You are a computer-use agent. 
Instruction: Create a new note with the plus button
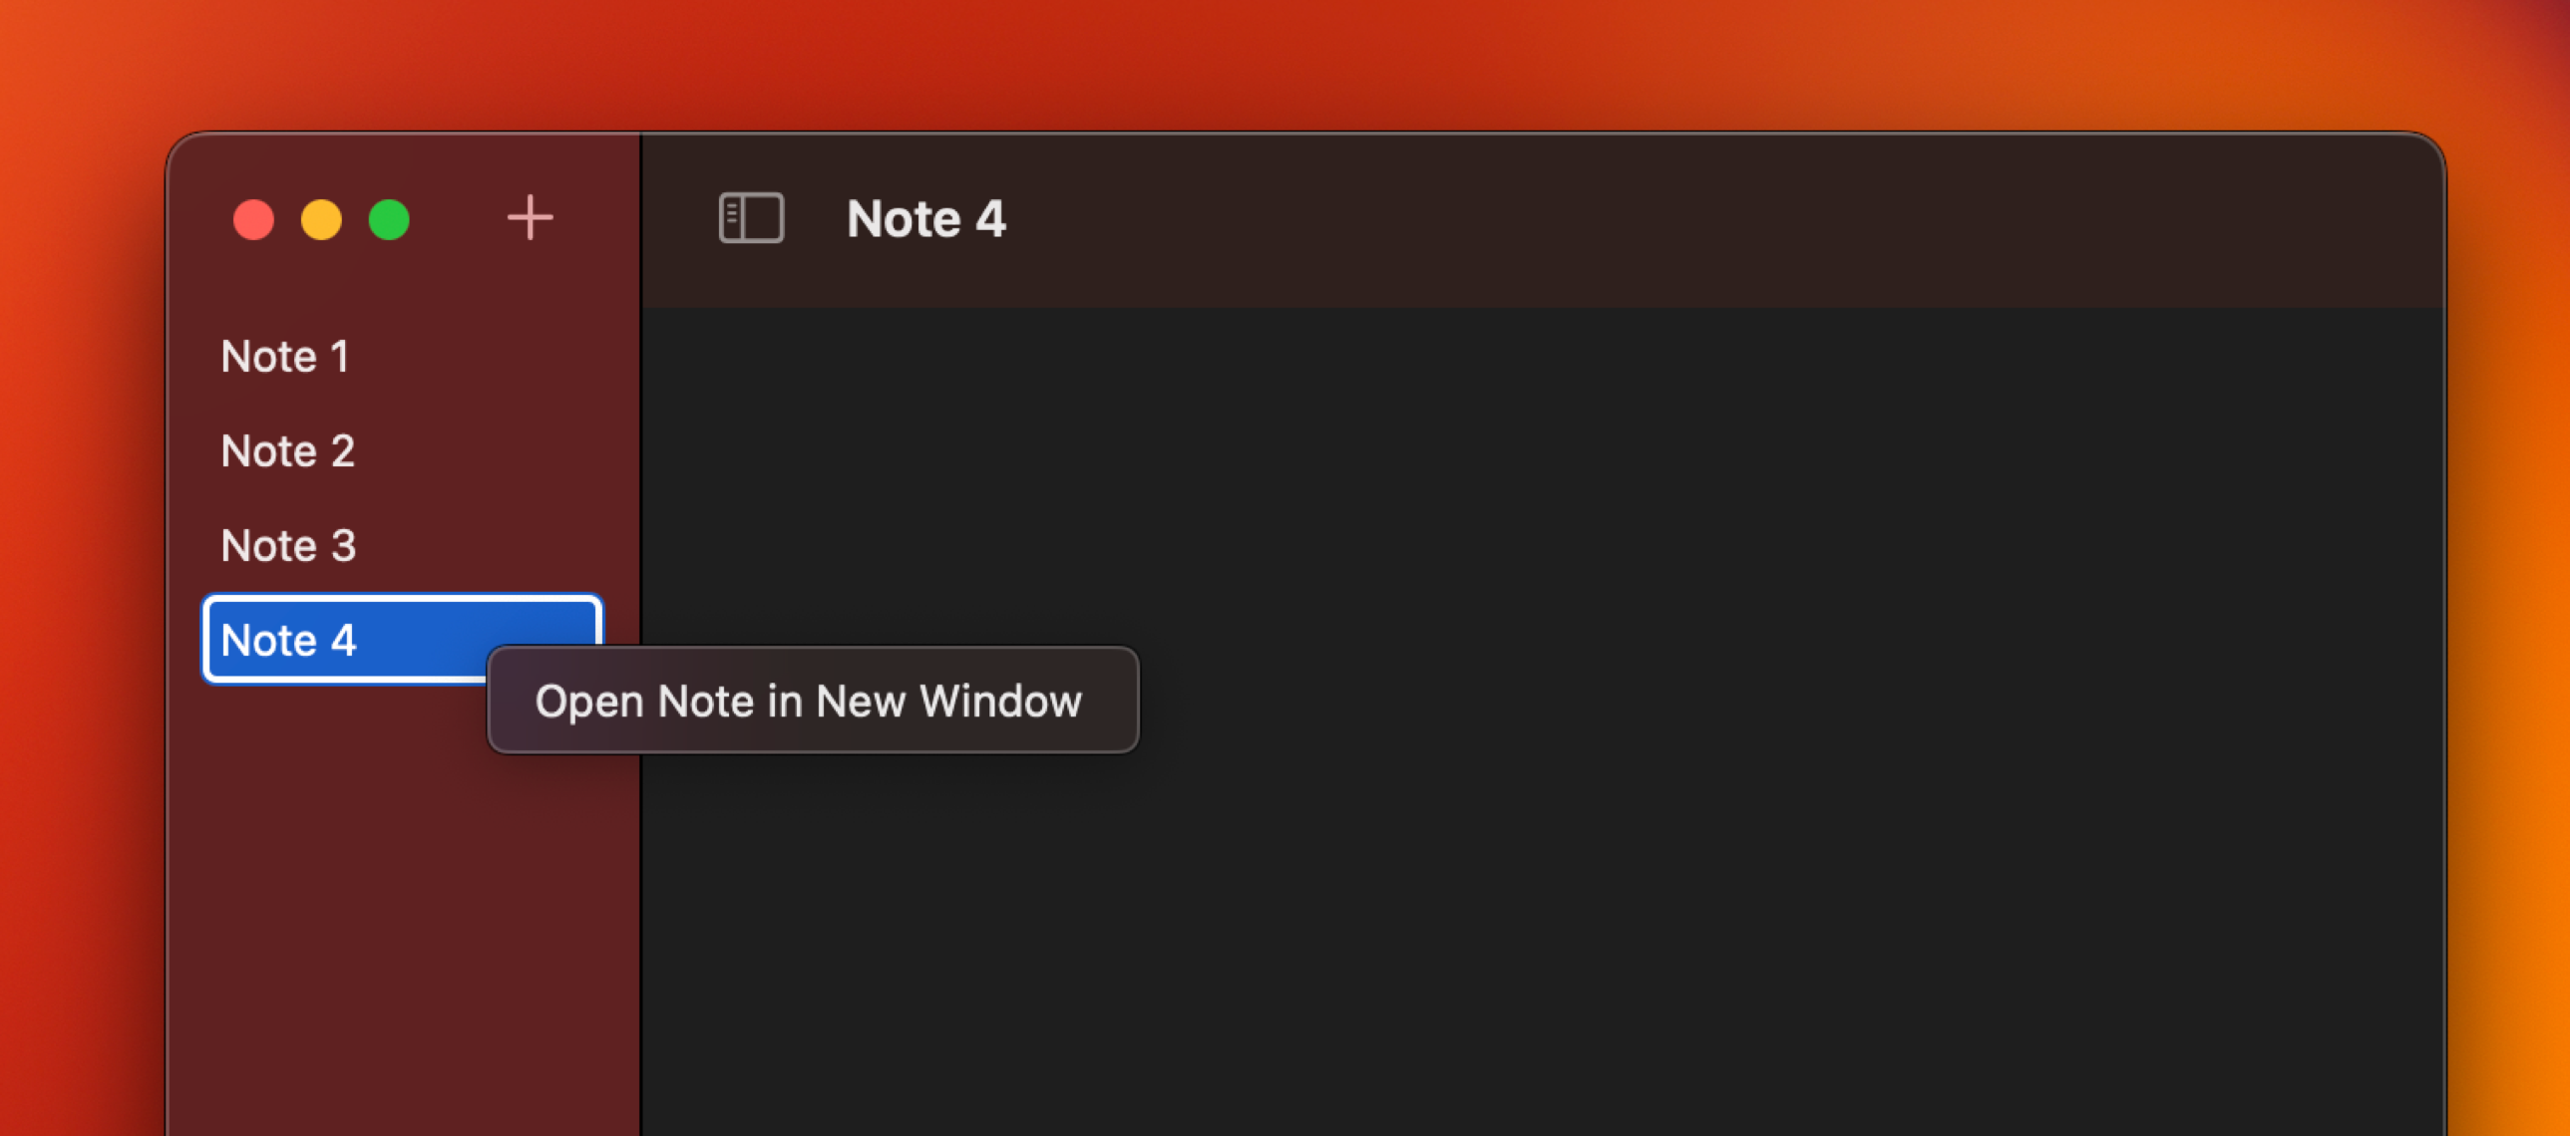point(530,217)
